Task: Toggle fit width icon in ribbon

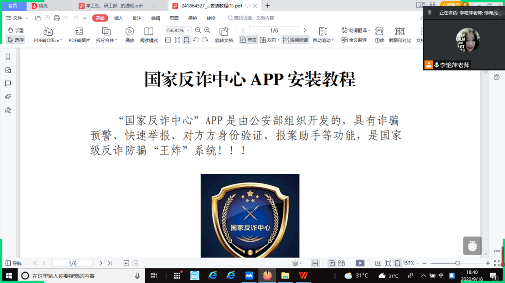Action: [x=186, y=40]
